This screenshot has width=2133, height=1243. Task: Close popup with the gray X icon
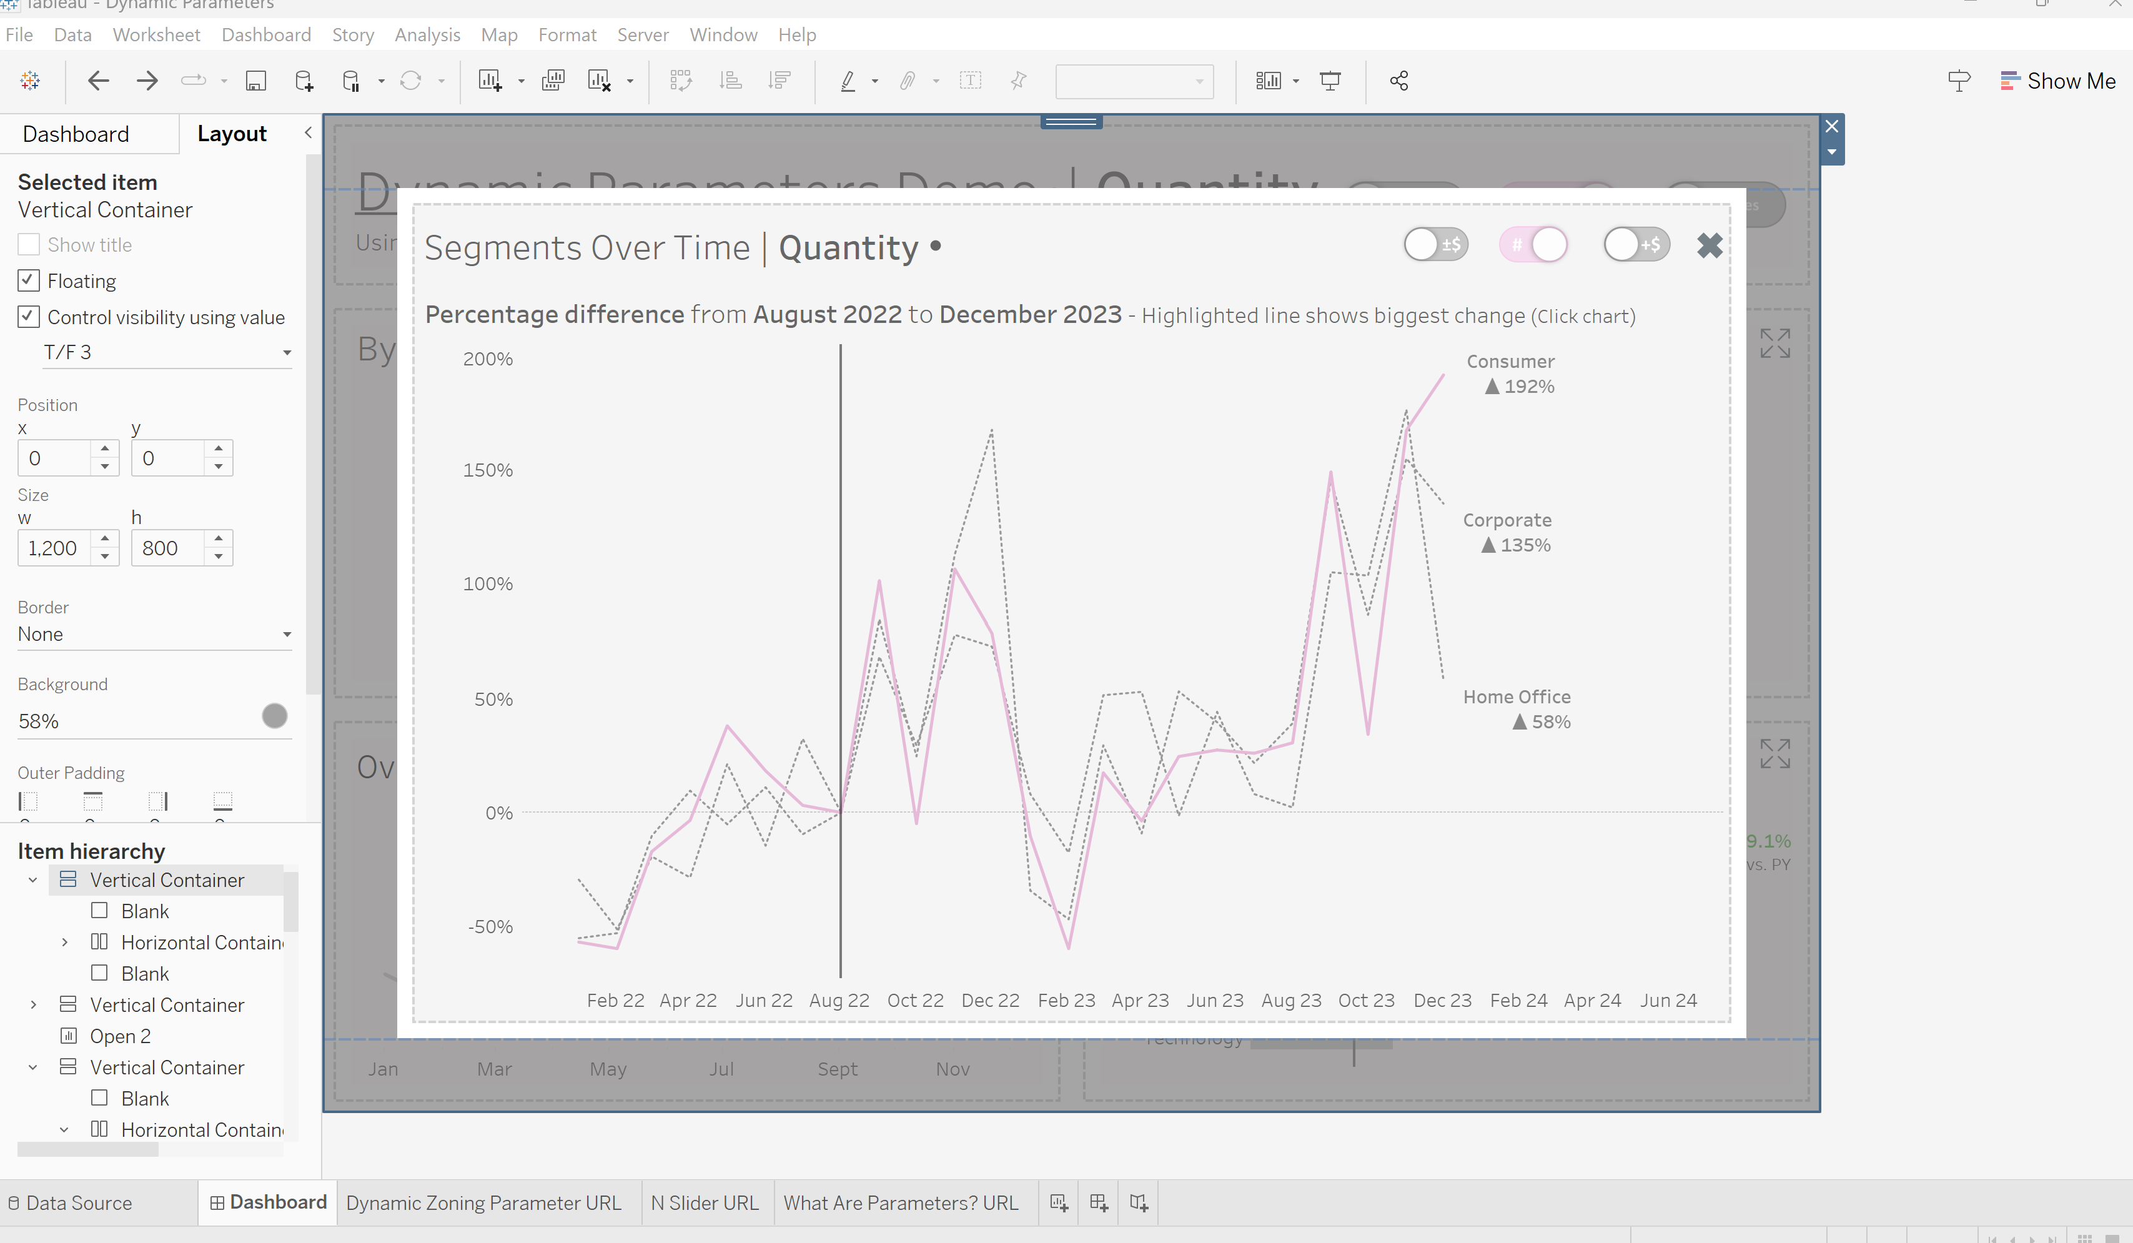[1709, 245]
